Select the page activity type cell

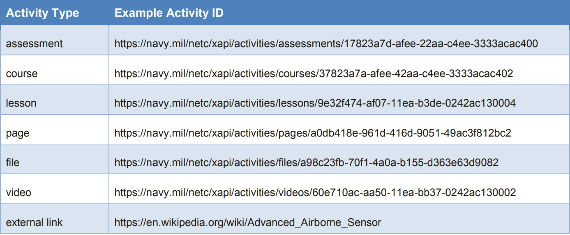18,133
